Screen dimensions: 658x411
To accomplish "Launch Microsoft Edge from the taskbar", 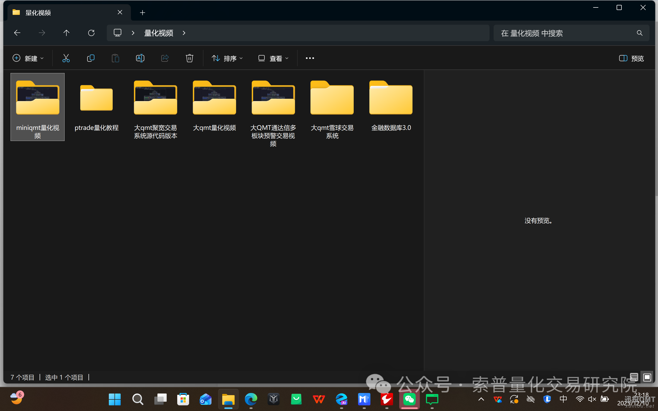I will pyautogui.click(x=251, y=399).
